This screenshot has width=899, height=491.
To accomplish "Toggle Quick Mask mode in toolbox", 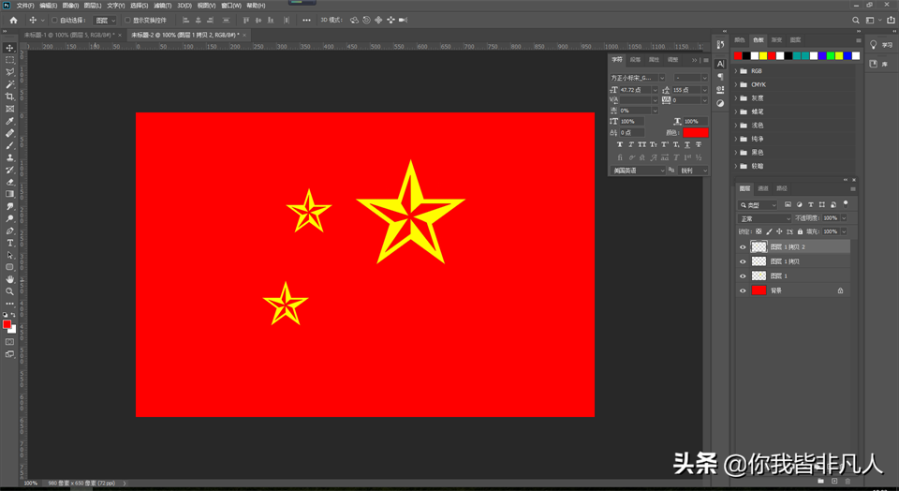I will (9, 342).
